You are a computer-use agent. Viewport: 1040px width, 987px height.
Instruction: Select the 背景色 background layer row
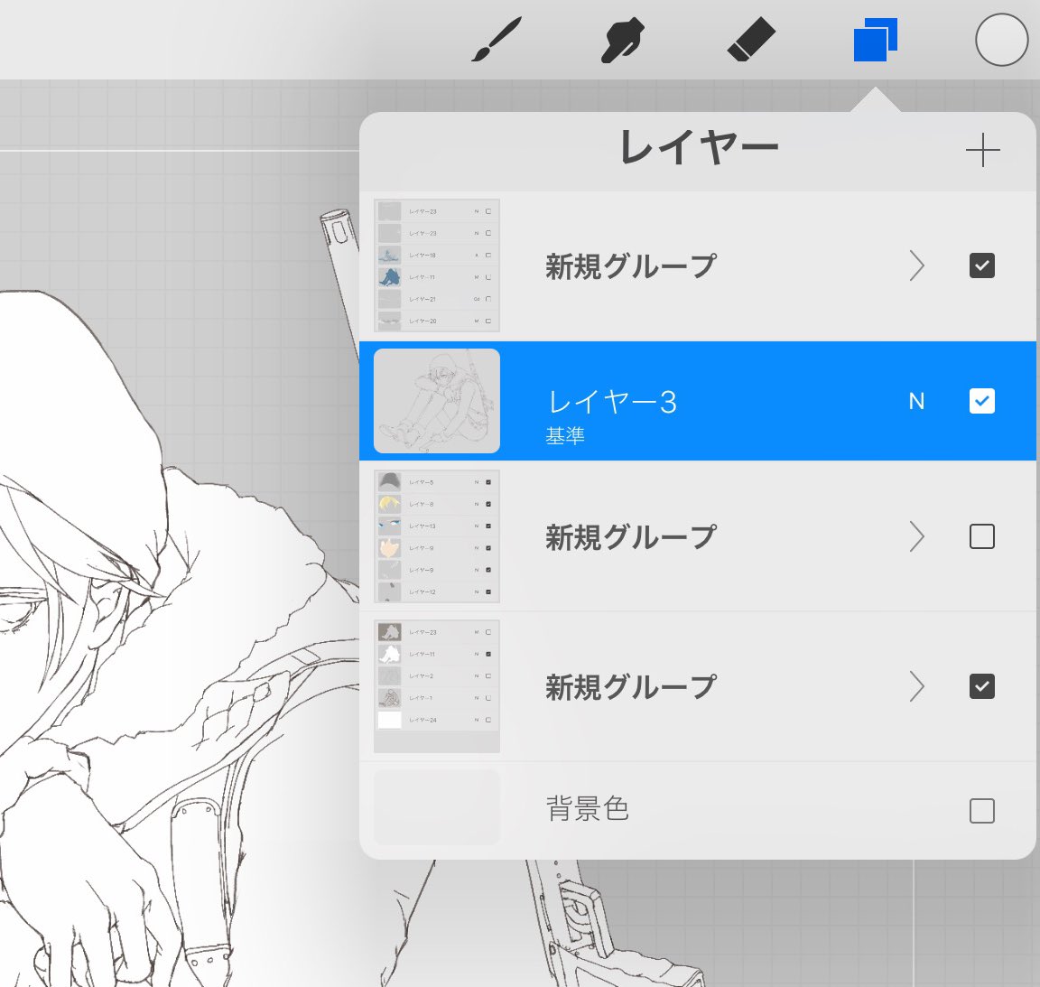[587, 809]
